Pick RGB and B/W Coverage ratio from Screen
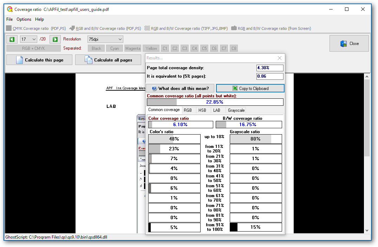The image size is (378, 247). (271, 28)
